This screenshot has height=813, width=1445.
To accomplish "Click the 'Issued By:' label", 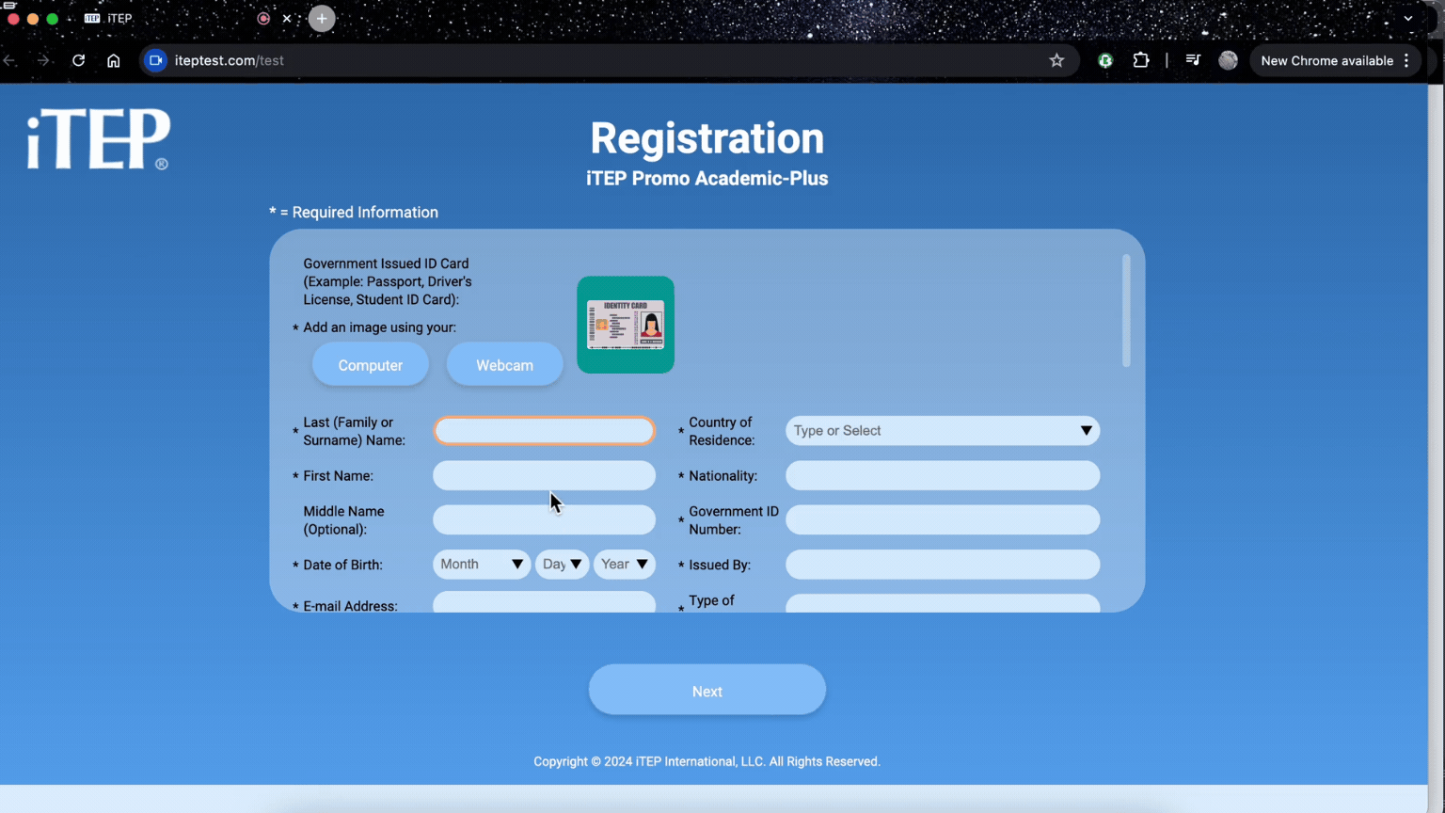I will point(720,566).
